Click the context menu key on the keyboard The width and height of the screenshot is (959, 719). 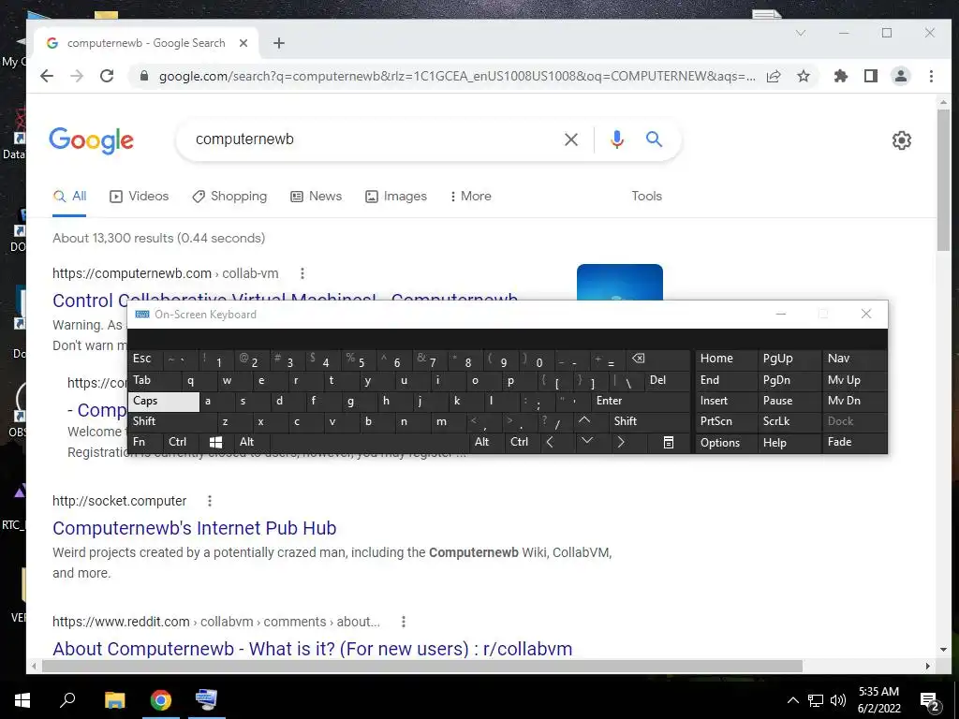(x=669, y=442)
